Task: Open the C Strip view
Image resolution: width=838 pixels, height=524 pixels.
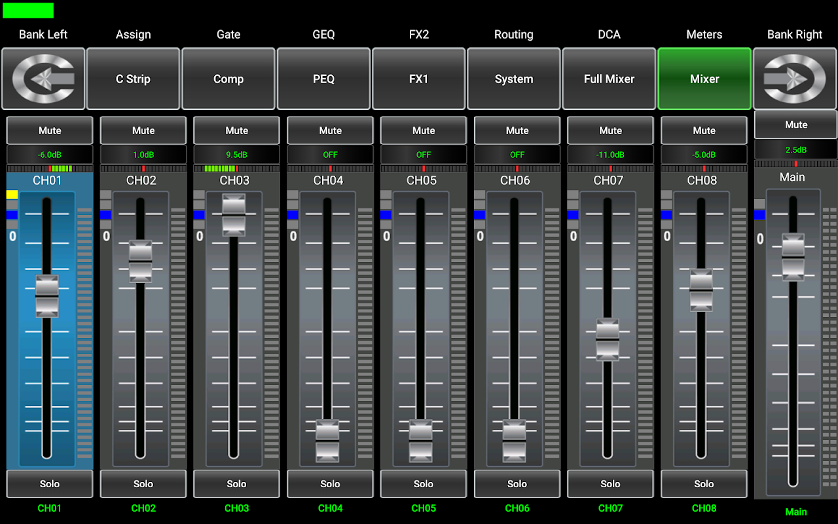Action: pos(133,79)
